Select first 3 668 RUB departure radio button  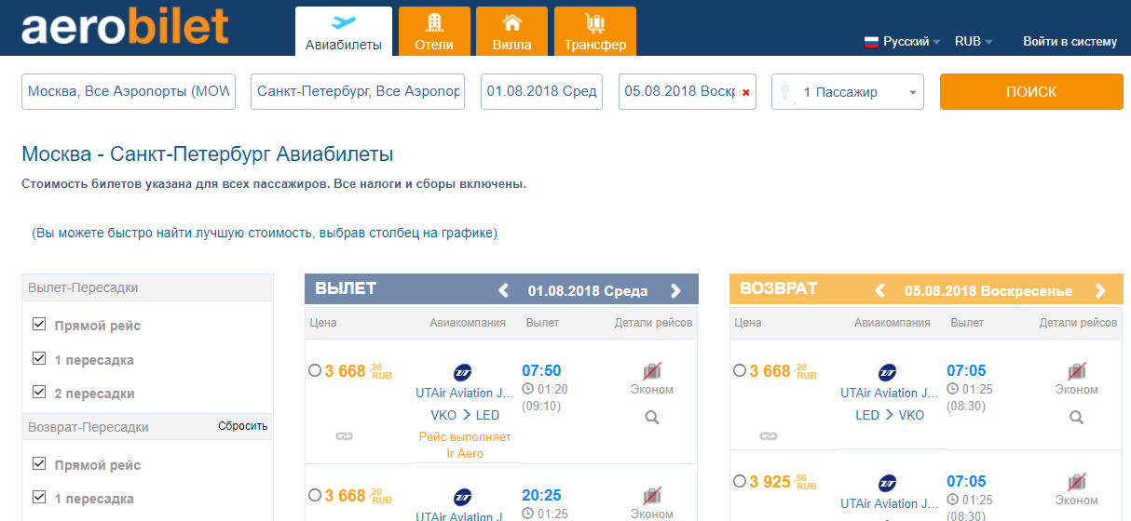point(315,370)
